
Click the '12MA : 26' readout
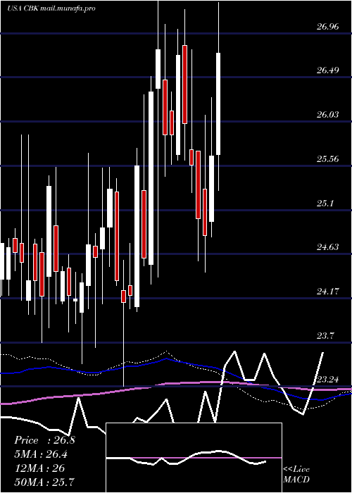tap(39, 468)
